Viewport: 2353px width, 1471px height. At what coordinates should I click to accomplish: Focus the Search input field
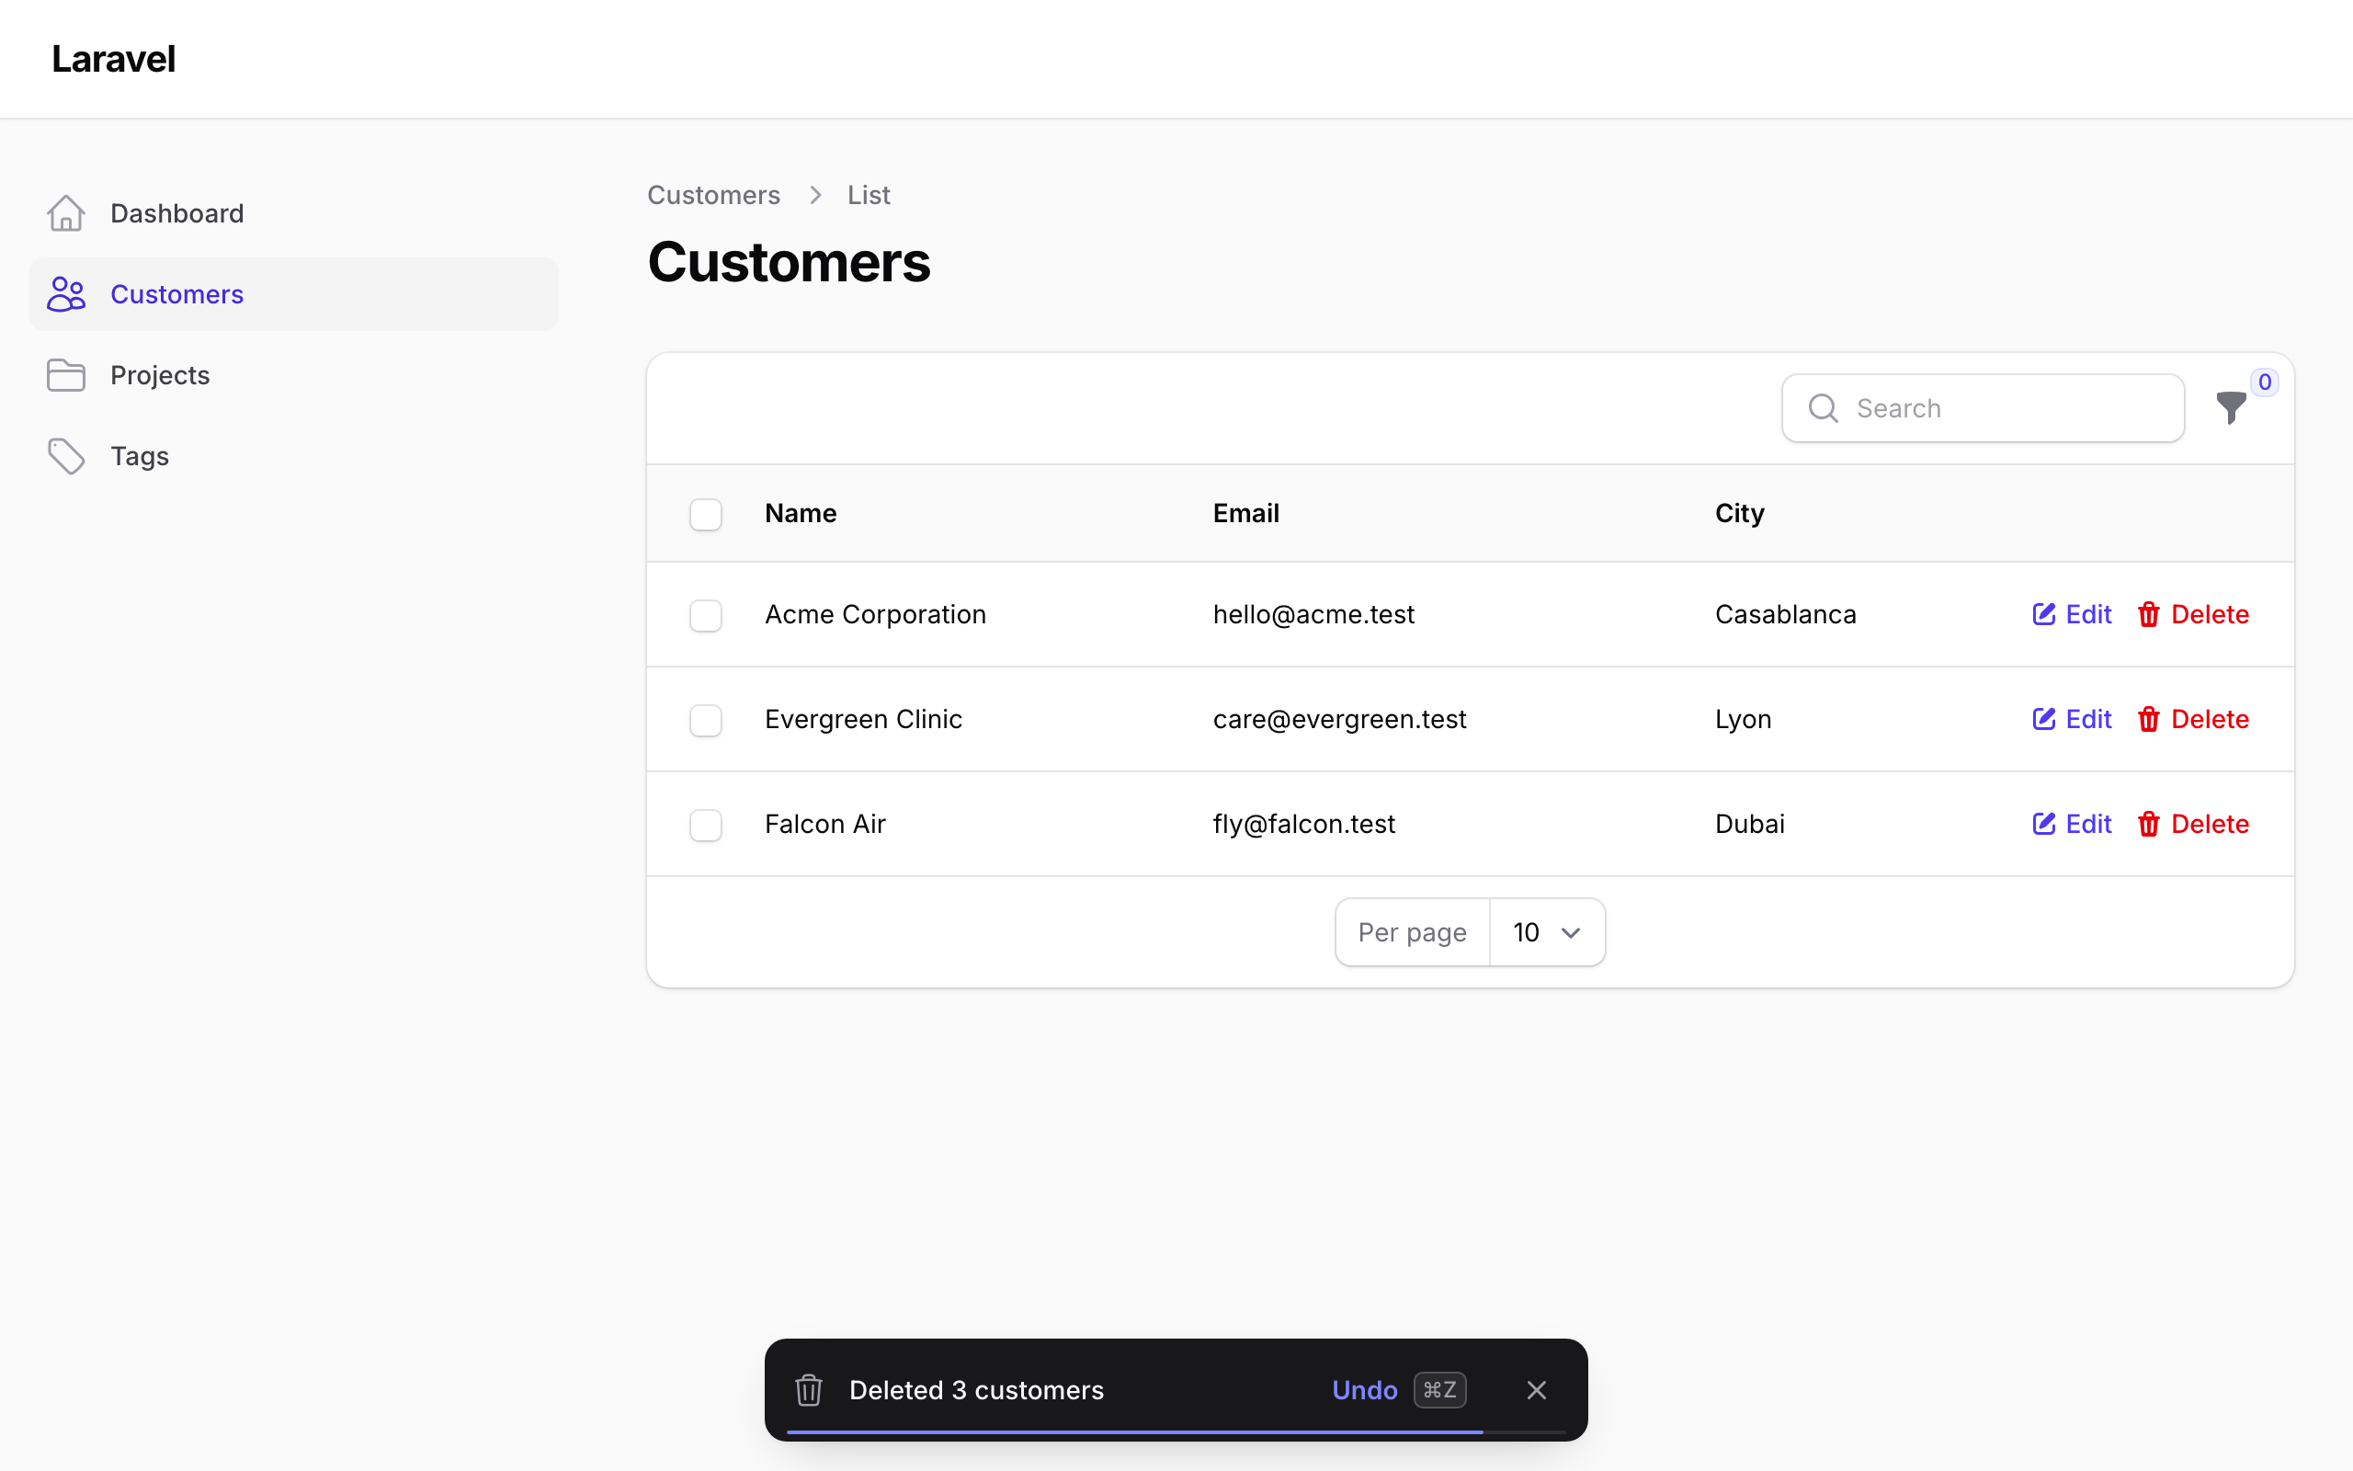(1983, 407)
